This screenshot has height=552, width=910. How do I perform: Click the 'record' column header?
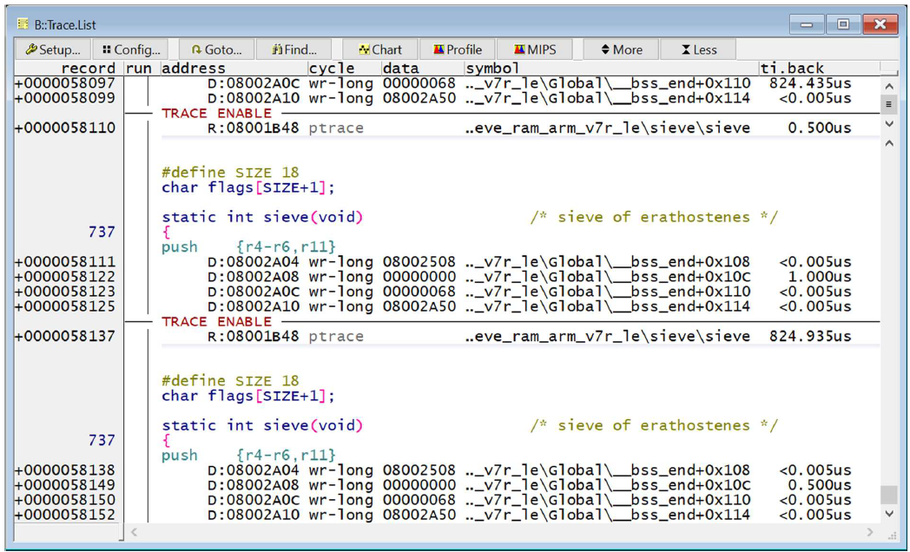[x=87, y=68]
